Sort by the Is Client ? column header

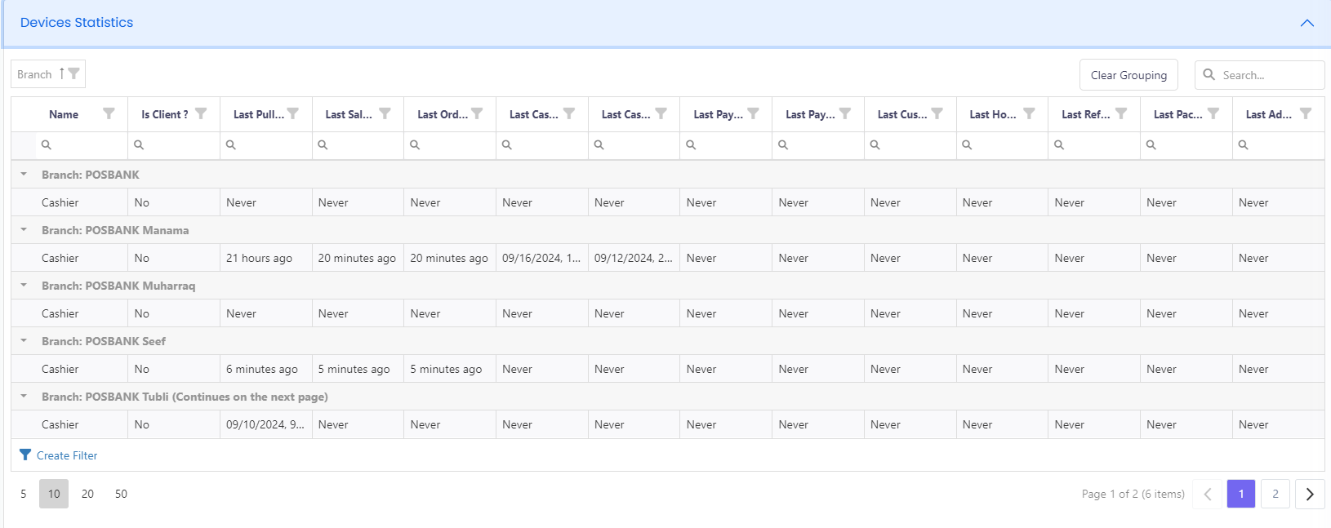(x=165, y=114)
